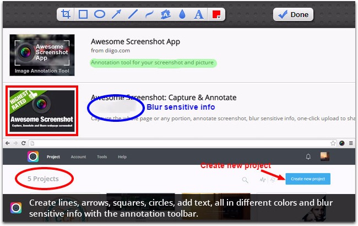Open the red color picker

coord(216,14)
